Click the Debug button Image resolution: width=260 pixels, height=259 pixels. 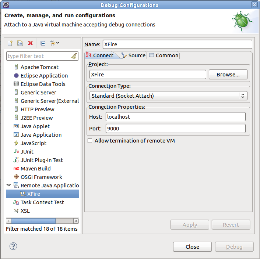click(234, 247)
